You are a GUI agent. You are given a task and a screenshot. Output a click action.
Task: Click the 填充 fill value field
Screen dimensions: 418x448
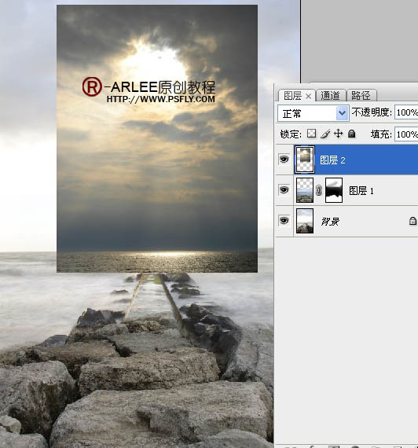(x=406, y=134)
